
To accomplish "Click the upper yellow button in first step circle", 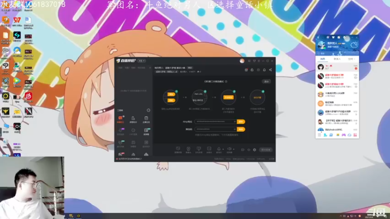I will [x=171, y=94].
